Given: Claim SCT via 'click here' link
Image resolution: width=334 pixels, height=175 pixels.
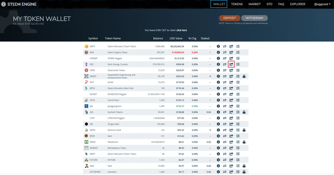Looking at the screenshot, I should coord(182,30).
